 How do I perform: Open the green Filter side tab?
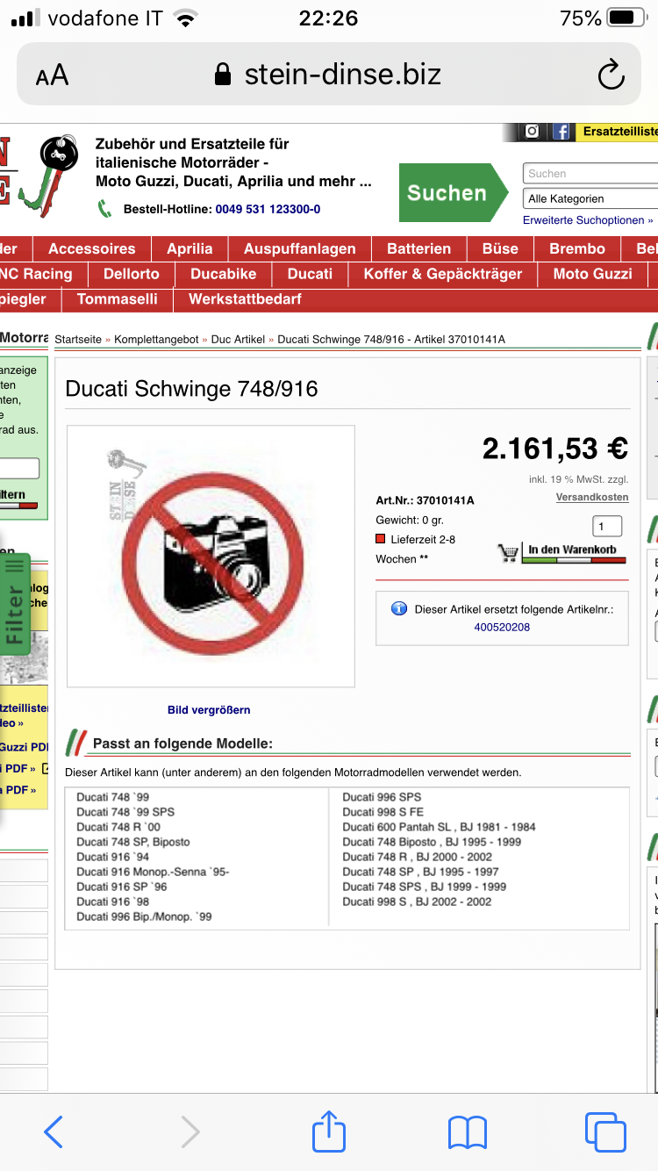click(x=16, y=604)
